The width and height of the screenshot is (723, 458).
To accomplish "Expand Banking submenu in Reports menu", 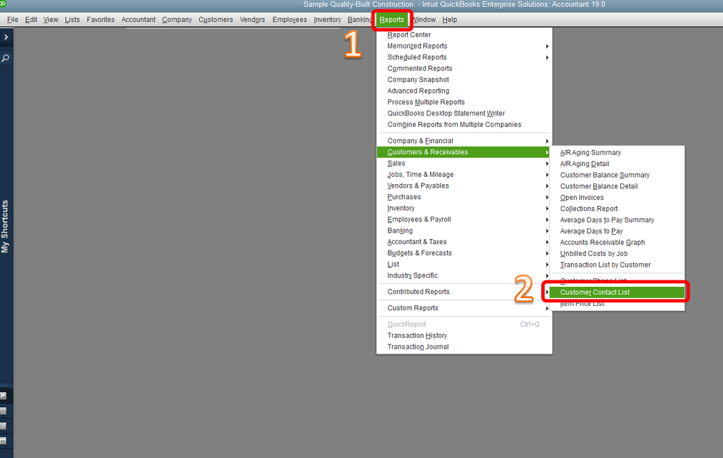I will pos(464,230).
